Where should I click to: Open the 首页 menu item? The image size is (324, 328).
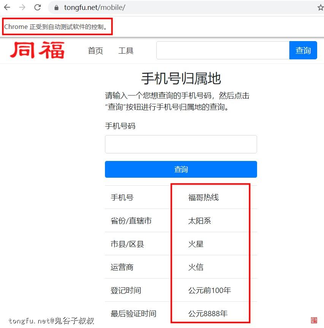tap(95, 51)
